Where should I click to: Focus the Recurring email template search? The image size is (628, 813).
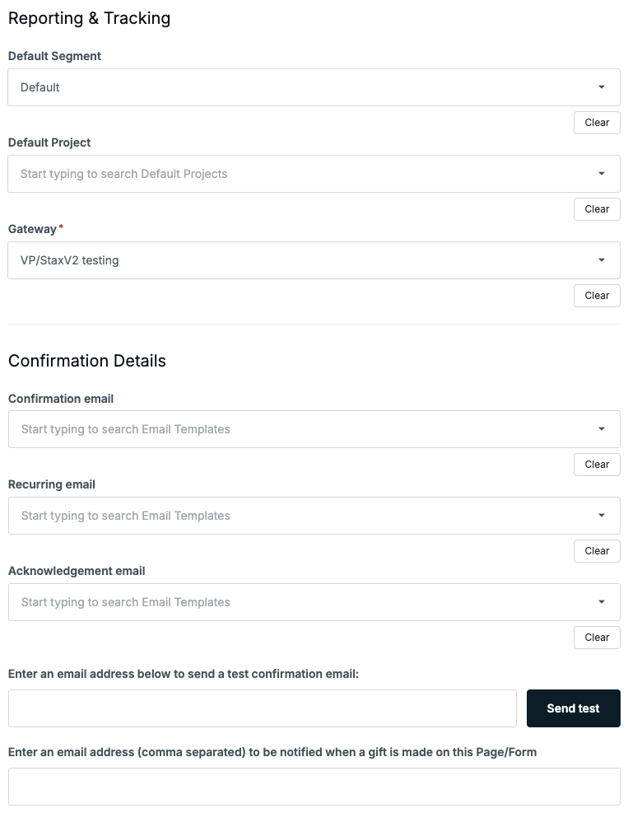coord(314,516)
